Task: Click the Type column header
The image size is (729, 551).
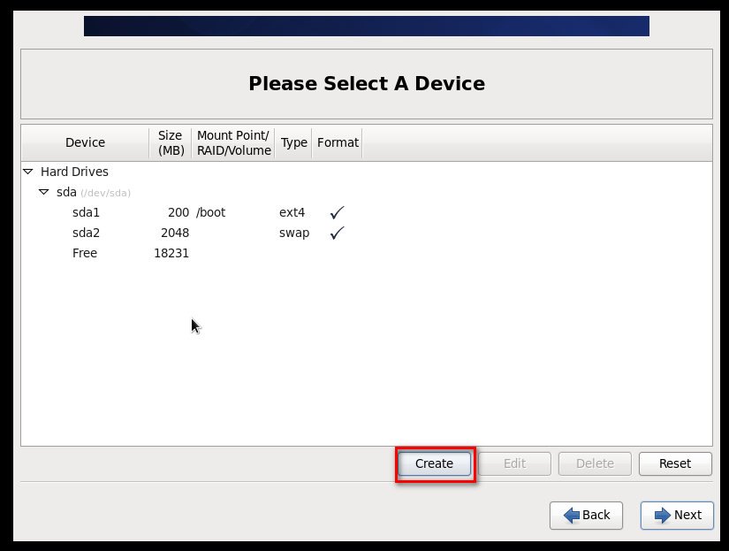Action: pyautogui.click(x=294, y=142)
